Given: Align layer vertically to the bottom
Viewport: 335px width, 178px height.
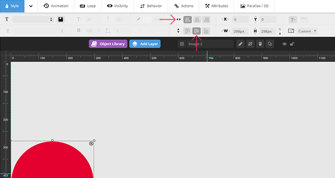Looking at the screenshot, I should pyautogui.click(x=206, y=31).
